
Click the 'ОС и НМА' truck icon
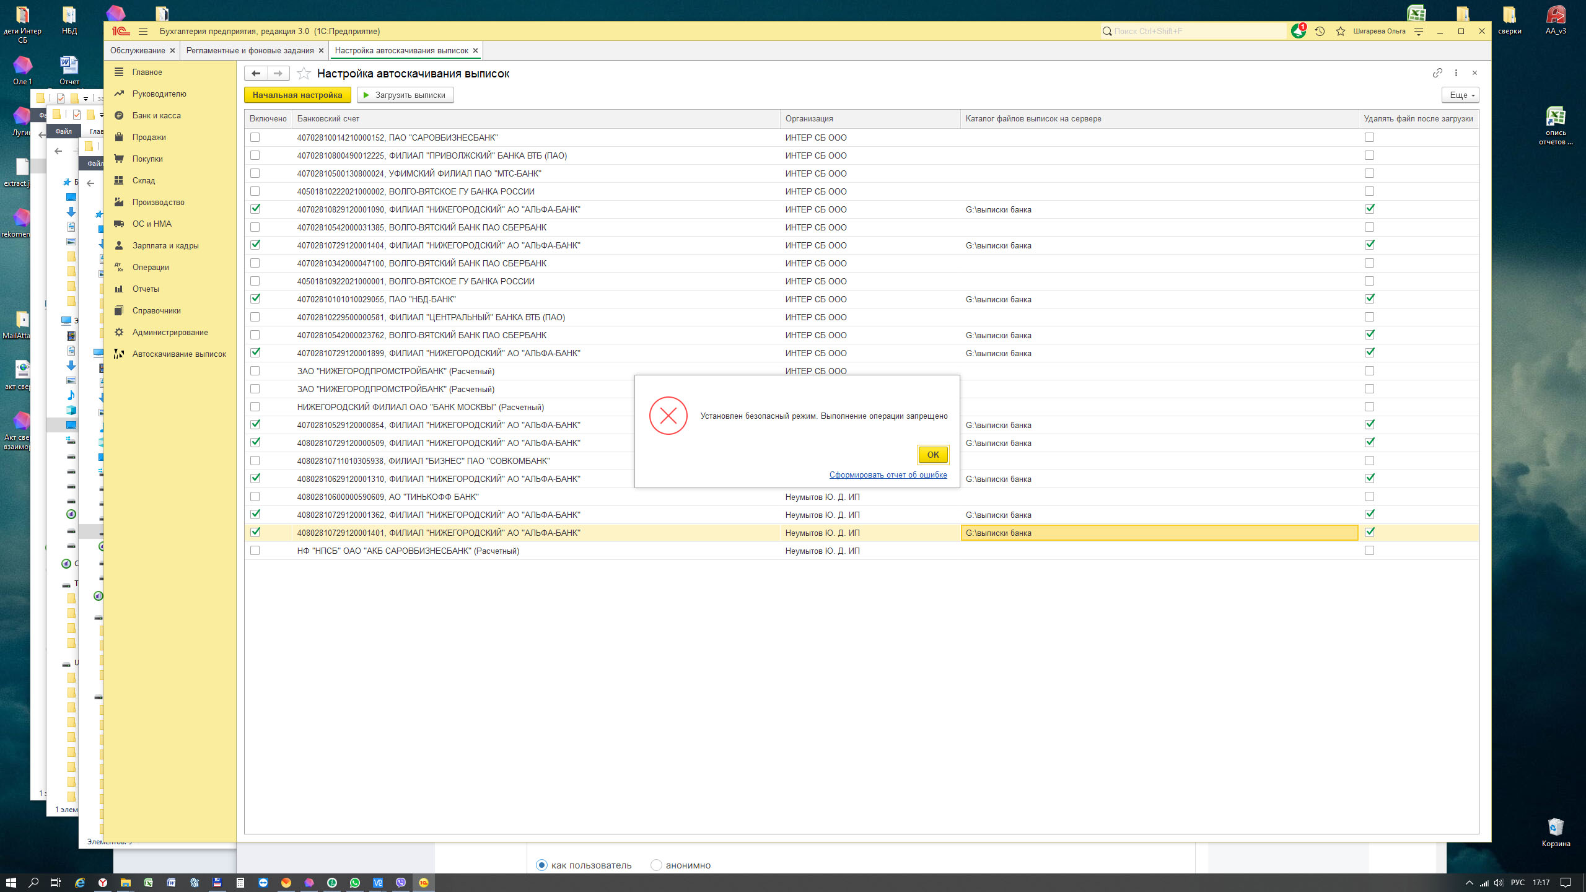tap(119, 224)
